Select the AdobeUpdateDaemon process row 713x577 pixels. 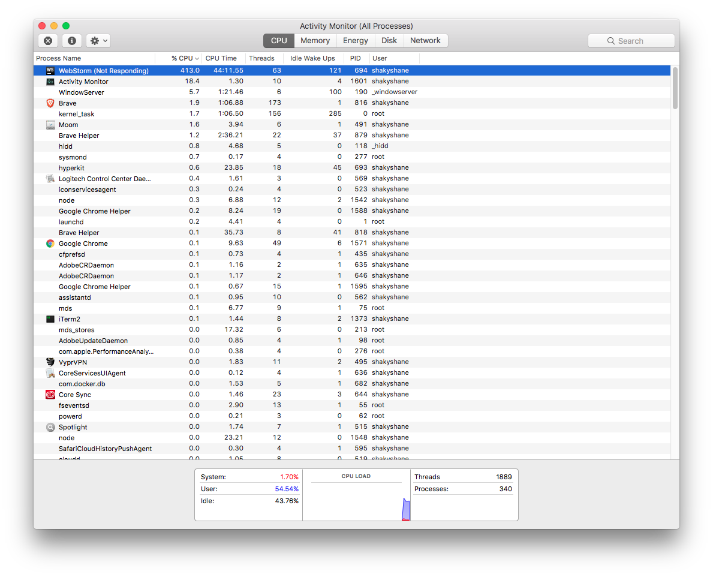[352, 341]
